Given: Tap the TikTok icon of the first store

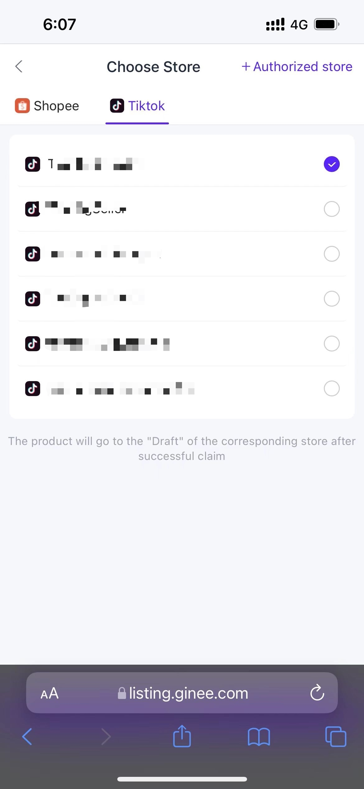Looking at the screenshot, I should 33,164.
